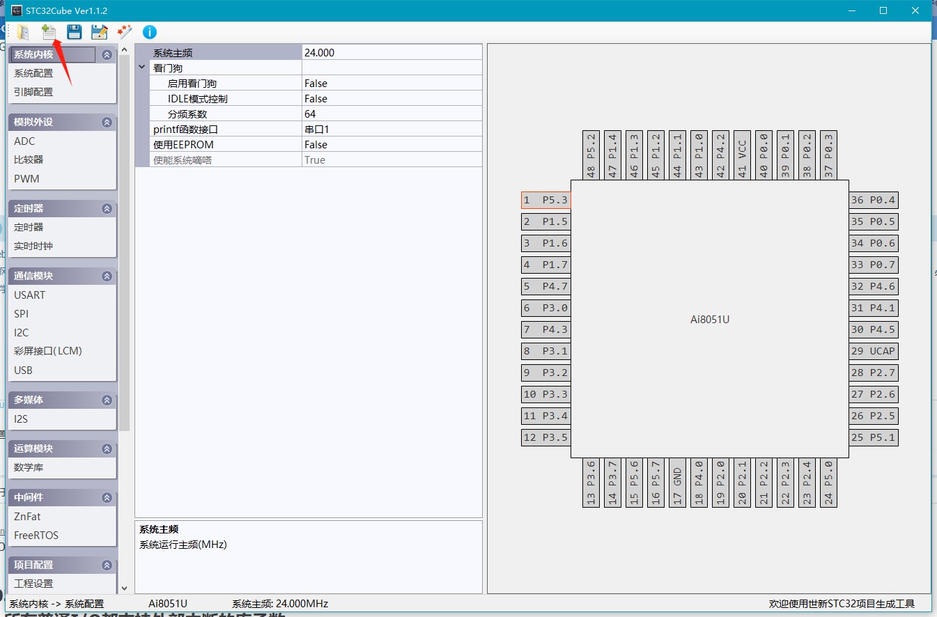This screenshot has height=617, width=937.
Task: Collapse the 看门狗 property group
Action: click(142, 68)
